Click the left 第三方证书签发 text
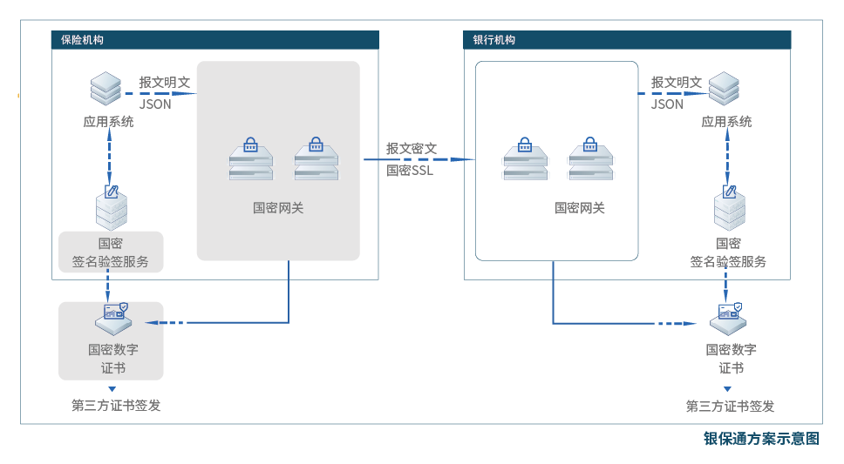Viewport: 844px width, 464px height. point(116,406)
